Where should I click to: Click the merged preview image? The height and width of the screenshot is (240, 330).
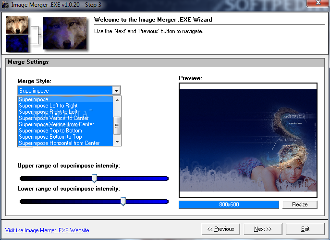point(248,140)
